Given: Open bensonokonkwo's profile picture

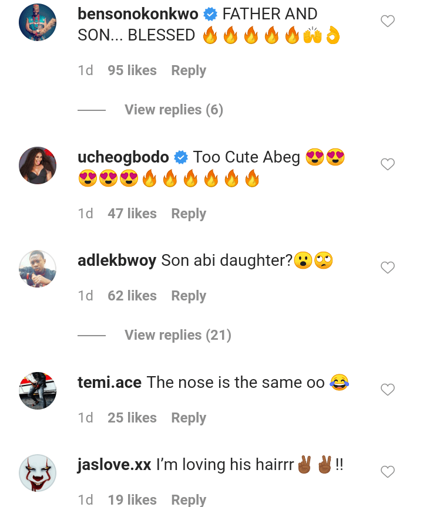Looking at the screenshot, I should pos(38,22).
